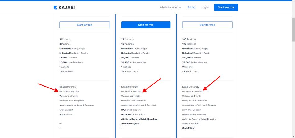
Task: Select the "3 Pipelines" text
Action: (65, 44)
